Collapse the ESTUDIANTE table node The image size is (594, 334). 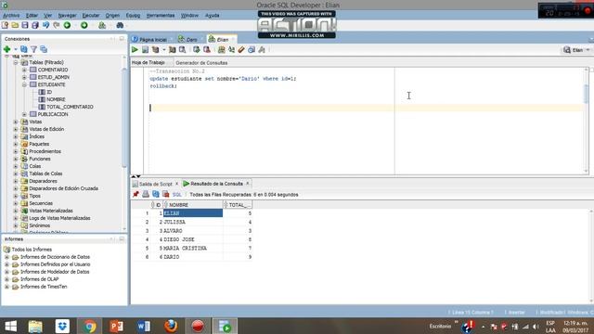[24, 84]
